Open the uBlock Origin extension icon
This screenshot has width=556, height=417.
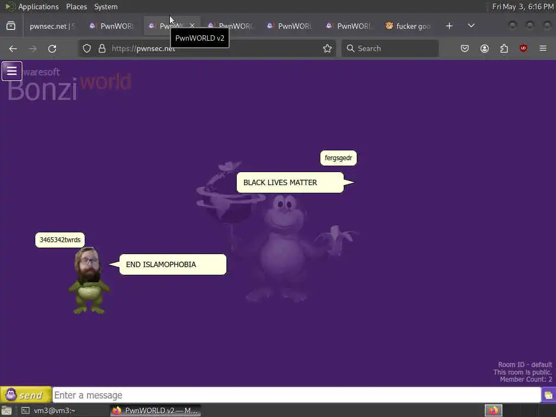(x=523, y=48)
